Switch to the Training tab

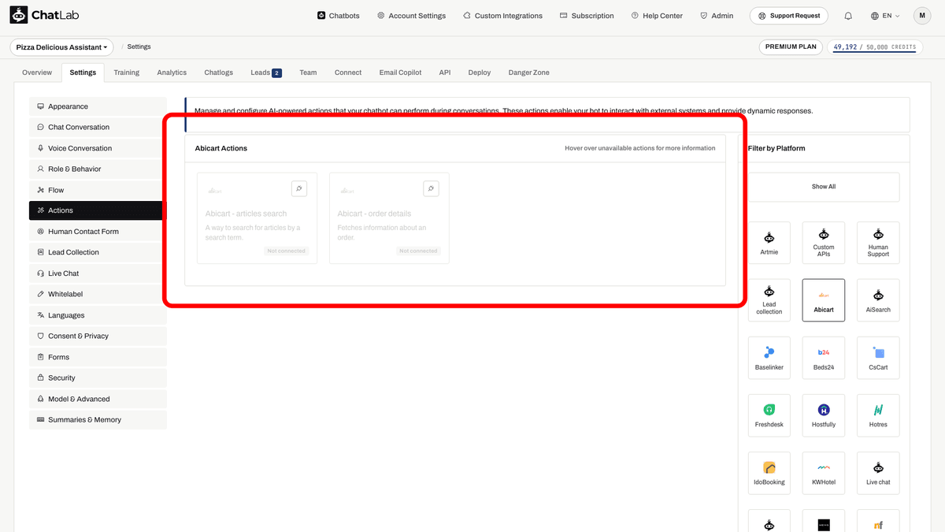click(126, 73)
